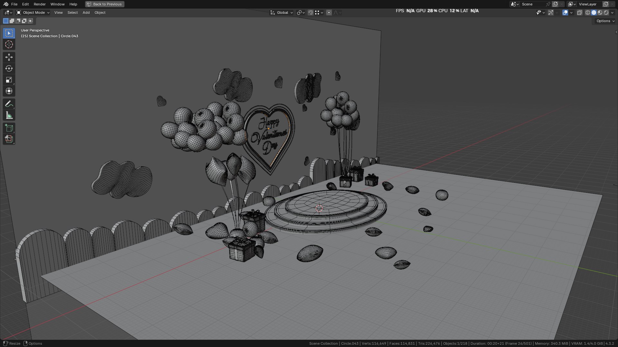Image resolution: width=618 pixels, height=347 pixels.
Task: Choose the intersect selection mode icon
Action: (30, 21)
